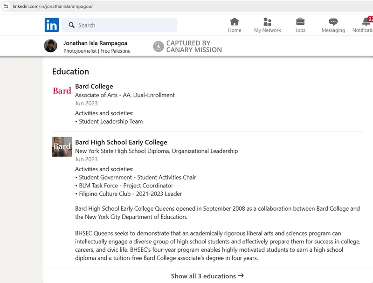
Task: Click the browser address bar URL
Action: coord(53,7)
